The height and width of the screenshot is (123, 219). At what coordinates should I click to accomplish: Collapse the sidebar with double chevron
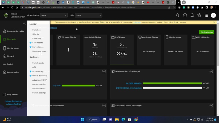tap(24, 24)
